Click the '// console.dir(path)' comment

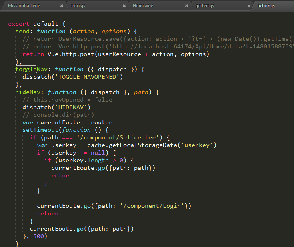(x=58, y=115)
